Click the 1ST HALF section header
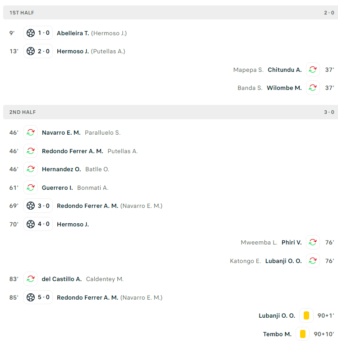 coord(171,13)
